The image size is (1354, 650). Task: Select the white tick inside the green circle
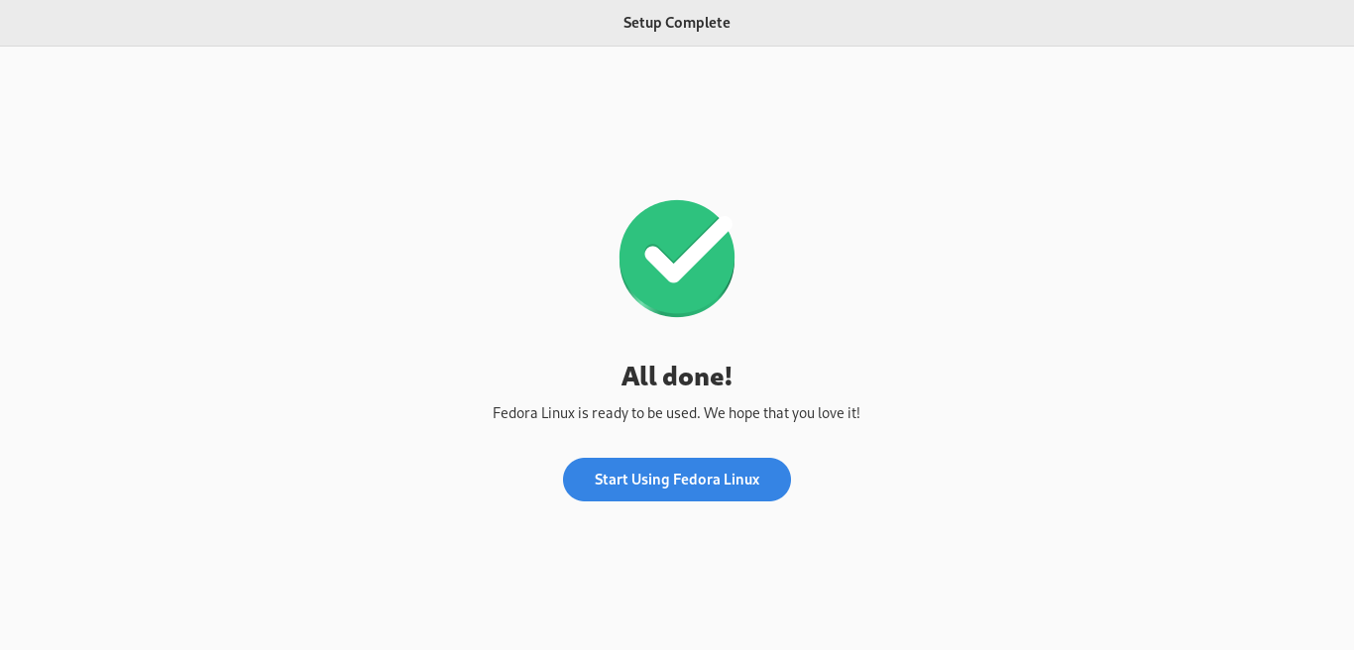[689, 250]
